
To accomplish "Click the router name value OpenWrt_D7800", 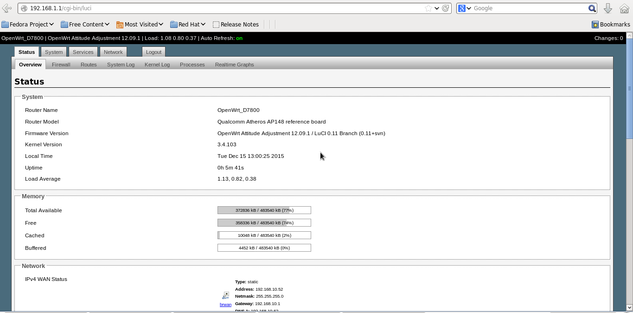I will [238, 110].
